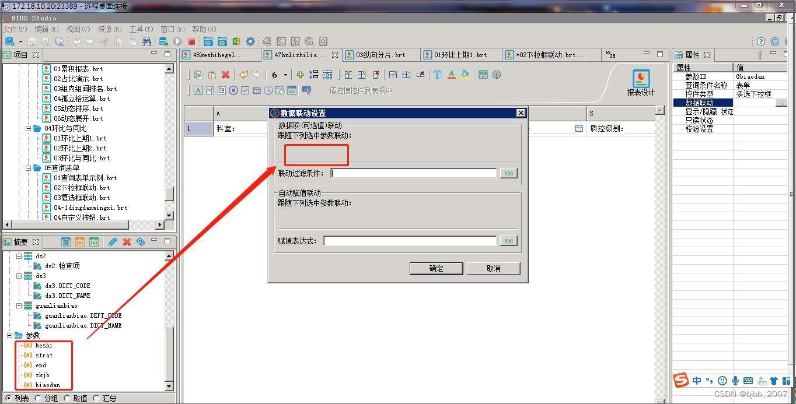Click the font color A icon
796x404 pixels.
[x=451, y=75]
